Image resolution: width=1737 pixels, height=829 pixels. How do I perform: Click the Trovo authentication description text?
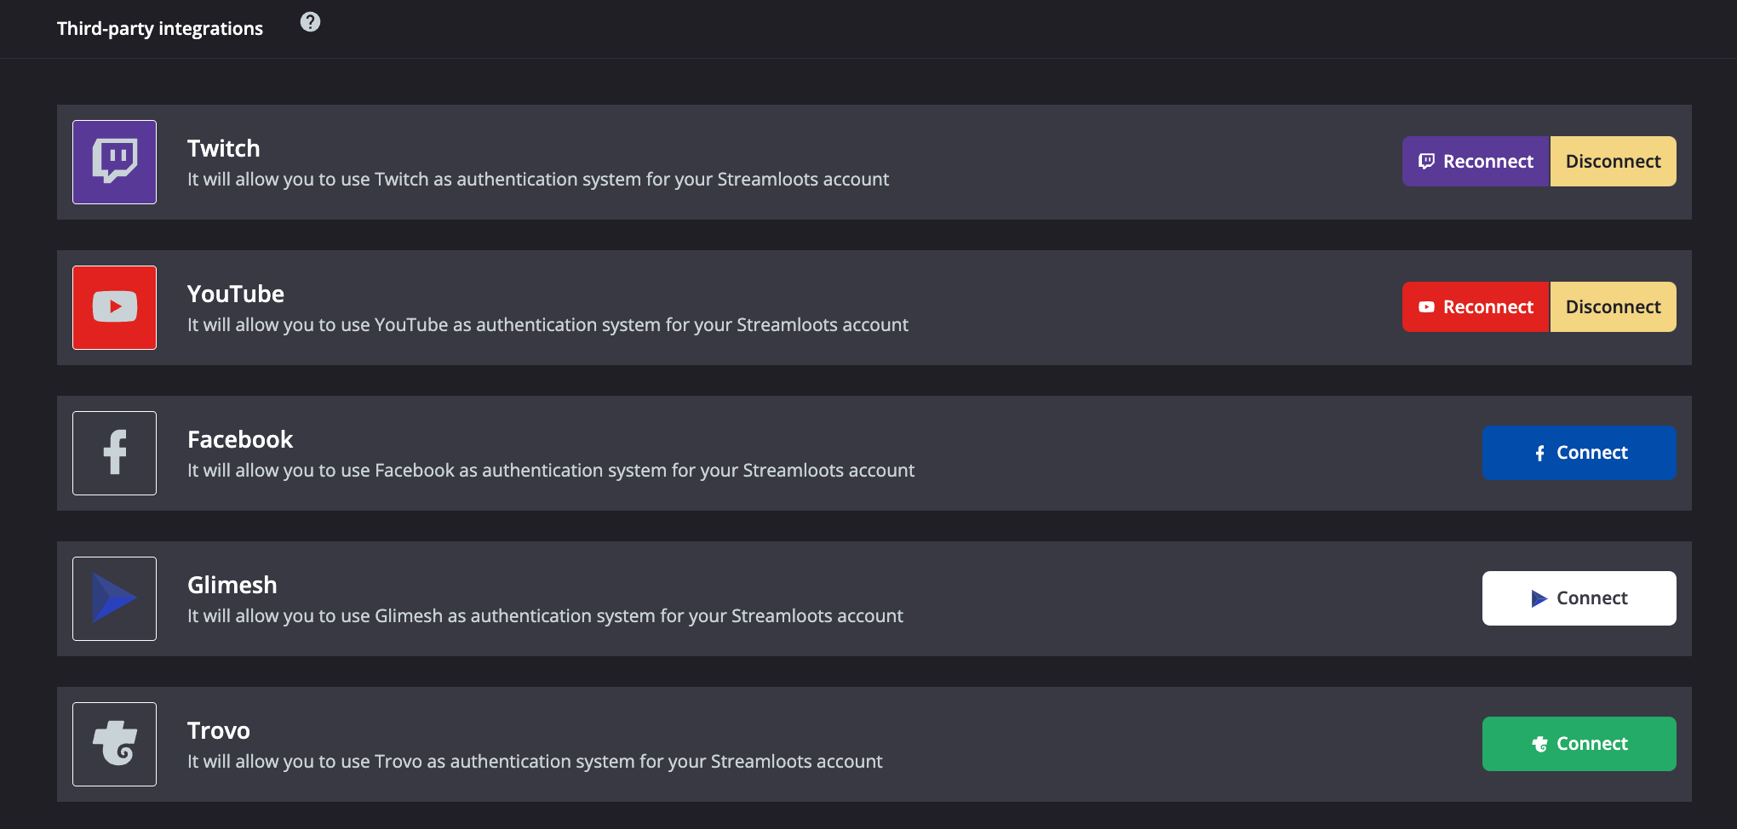(535, 762)
